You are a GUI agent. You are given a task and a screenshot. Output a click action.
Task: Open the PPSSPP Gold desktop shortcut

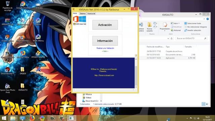click(38, 54)
